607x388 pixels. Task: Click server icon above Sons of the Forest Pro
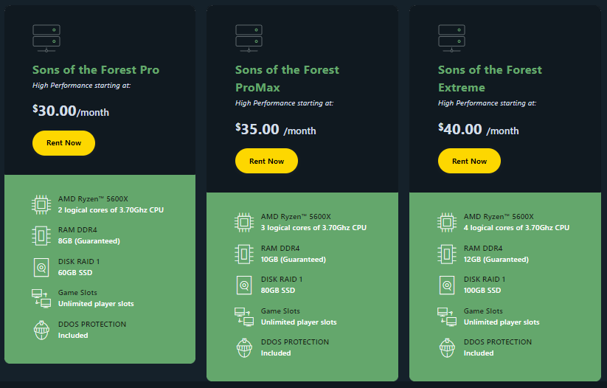[x=46, y=38]
